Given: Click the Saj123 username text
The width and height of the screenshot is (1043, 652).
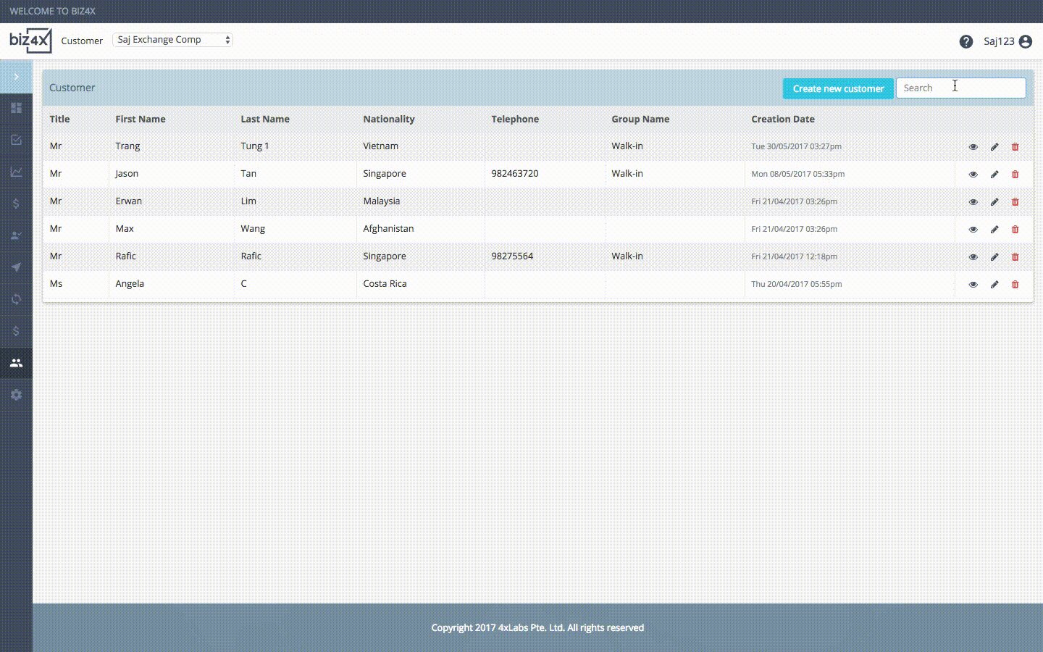Looking at the screenshot, I should [x=999, y=41].
